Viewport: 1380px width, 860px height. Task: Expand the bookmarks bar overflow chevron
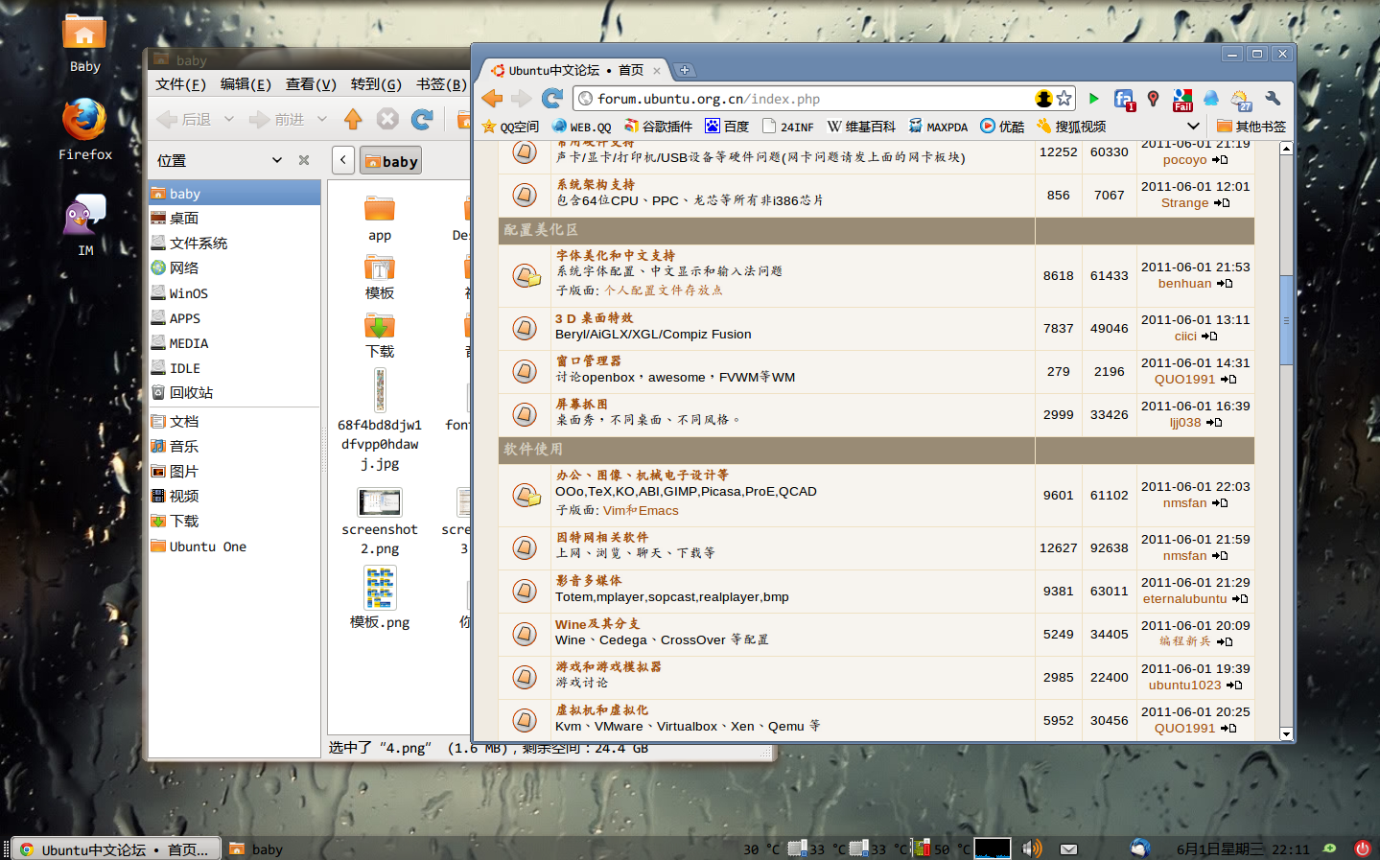(1193, 126)
